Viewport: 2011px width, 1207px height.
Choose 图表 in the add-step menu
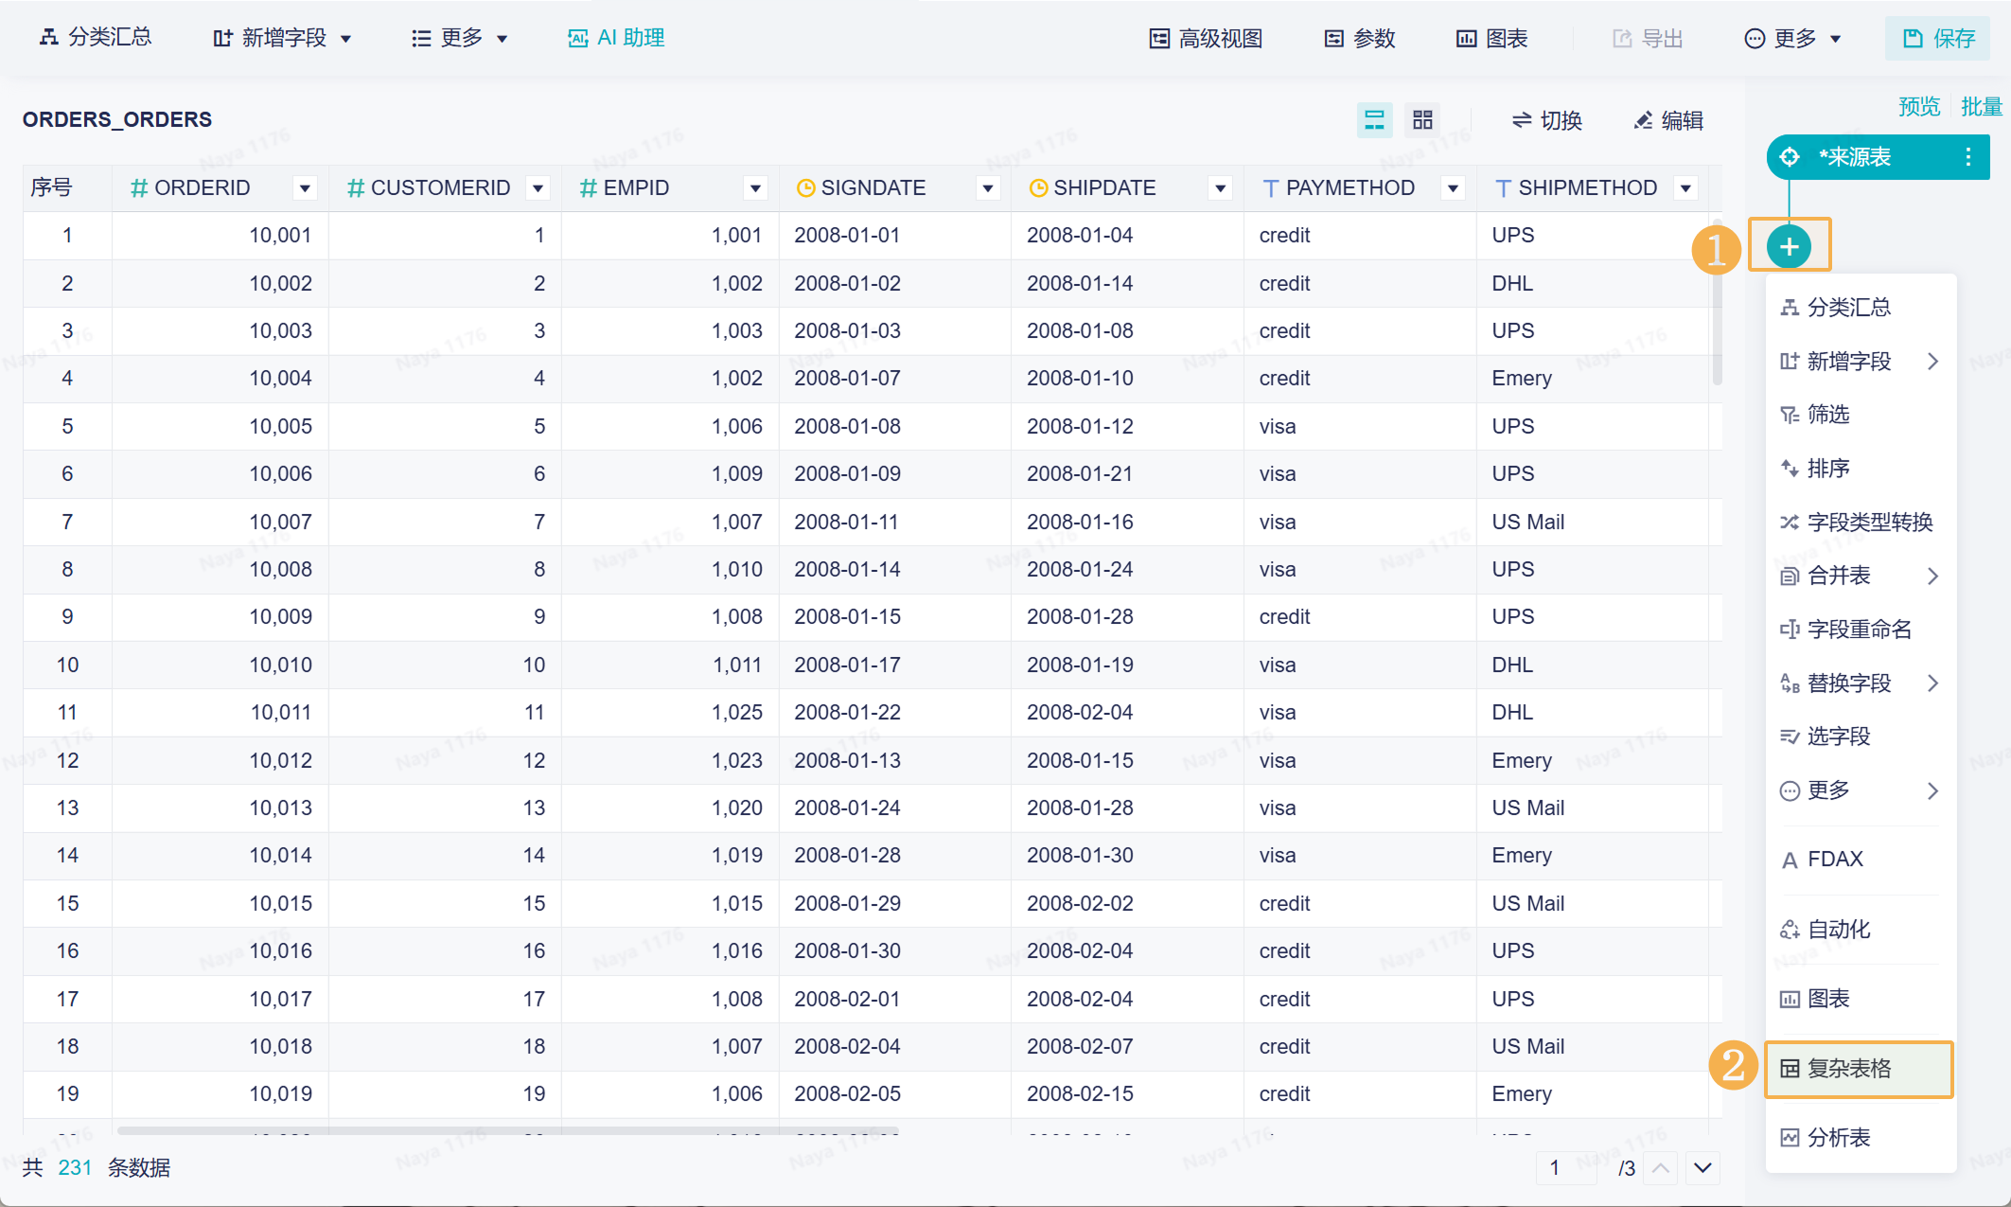tap(1861, 999)
